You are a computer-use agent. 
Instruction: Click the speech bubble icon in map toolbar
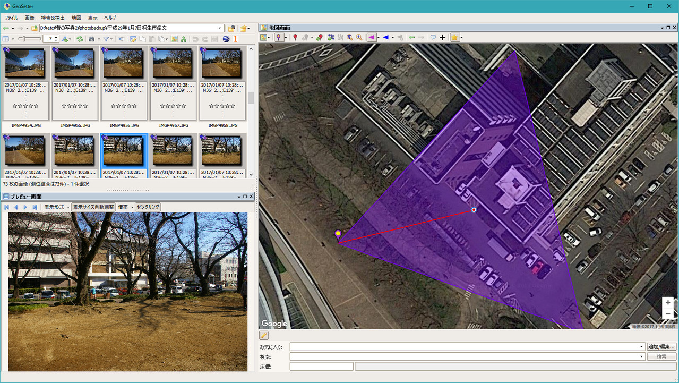pos(433,37)
